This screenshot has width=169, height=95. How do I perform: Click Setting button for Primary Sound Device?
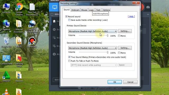[x=125, y=31]
